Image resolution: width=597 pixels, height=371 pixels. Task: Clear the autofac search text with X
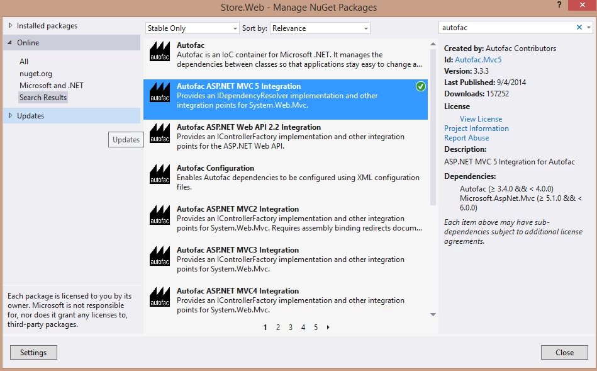[579, 28]
